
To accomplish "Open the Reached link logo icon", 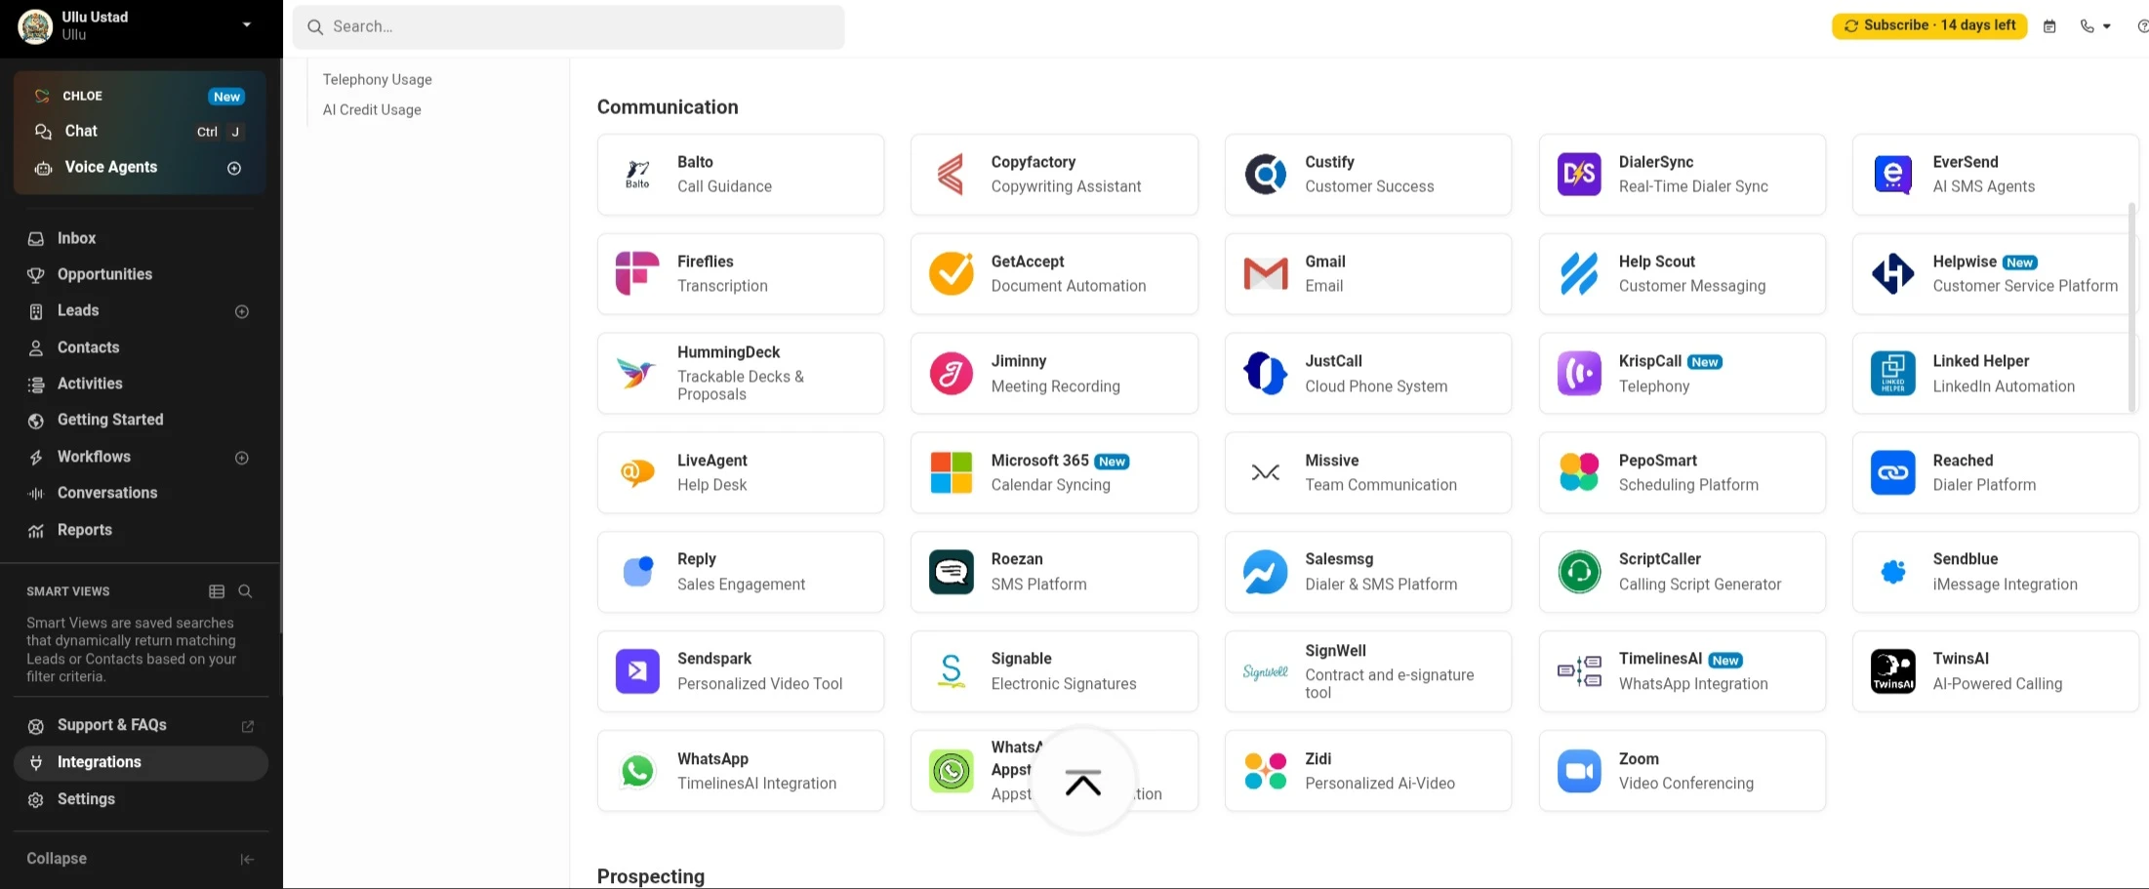I will [x=1892, y=472].
